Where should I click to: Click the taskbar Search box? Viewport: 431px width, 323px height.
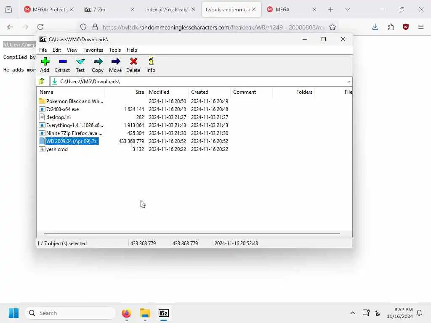click(70, 313)
